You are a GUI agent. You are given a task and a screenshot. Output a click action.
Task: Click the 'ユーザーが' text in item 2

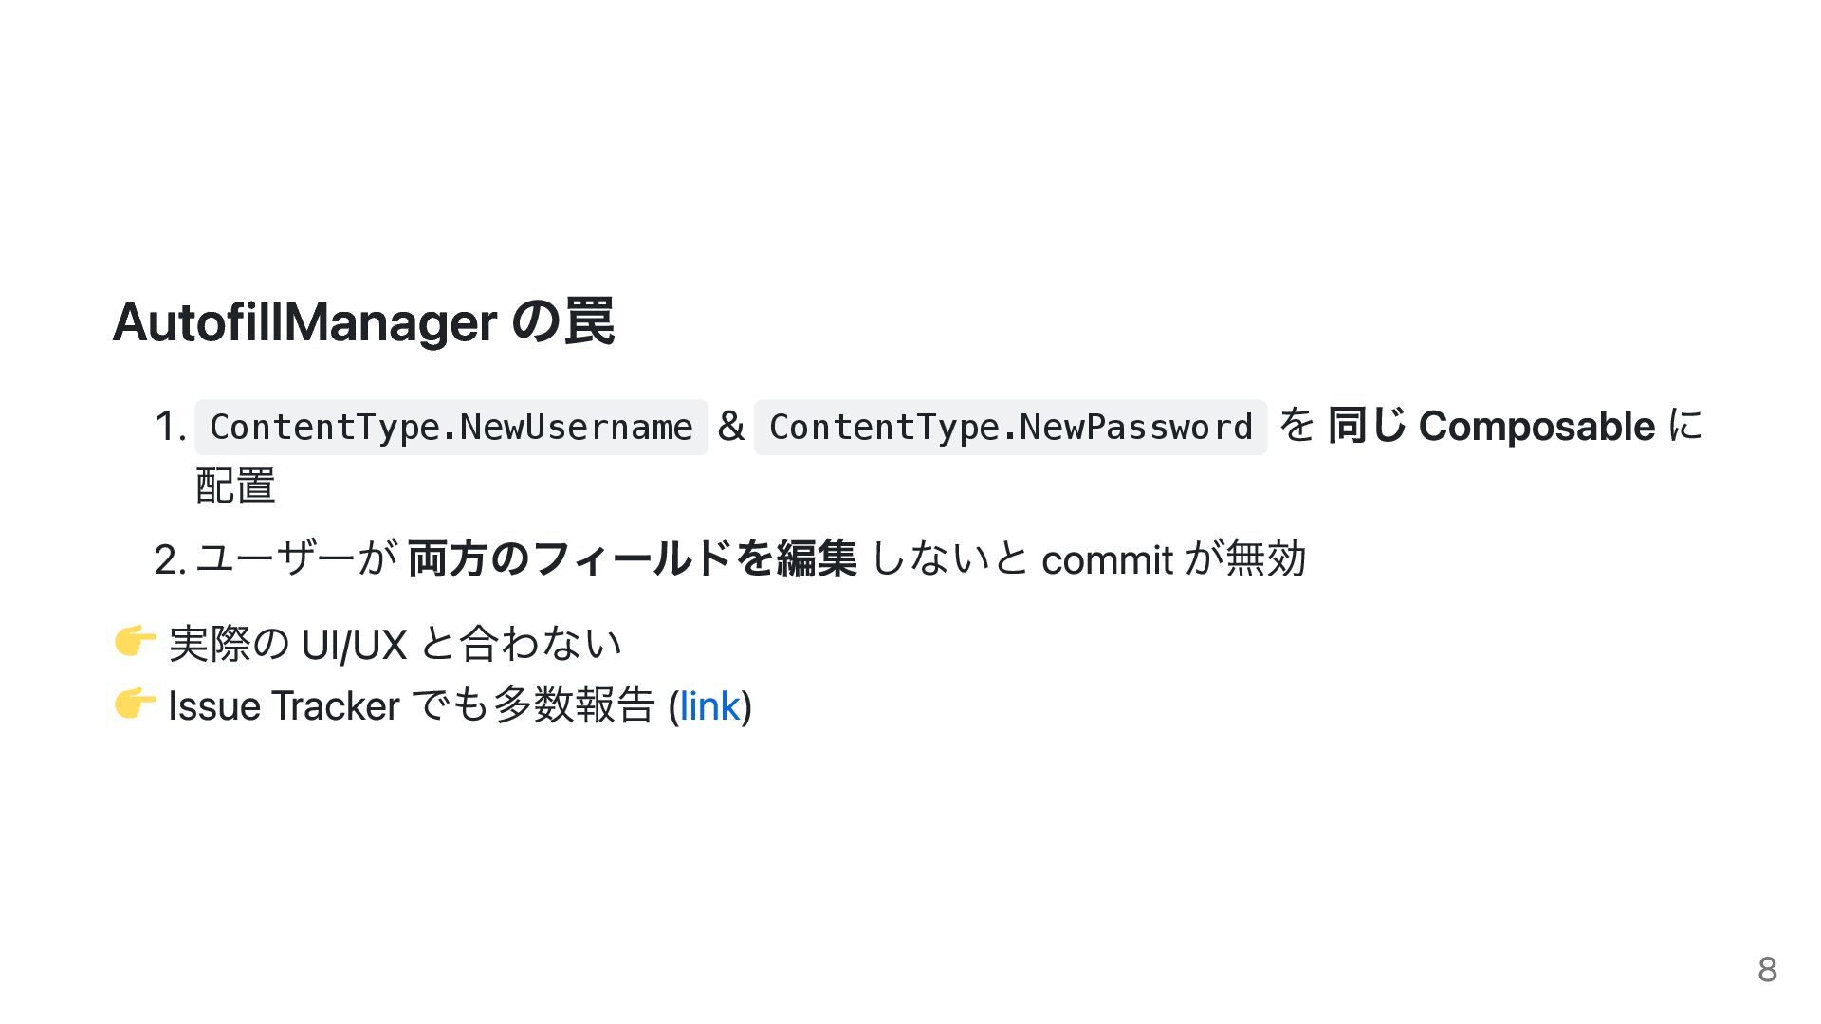(x=296, y=558)
